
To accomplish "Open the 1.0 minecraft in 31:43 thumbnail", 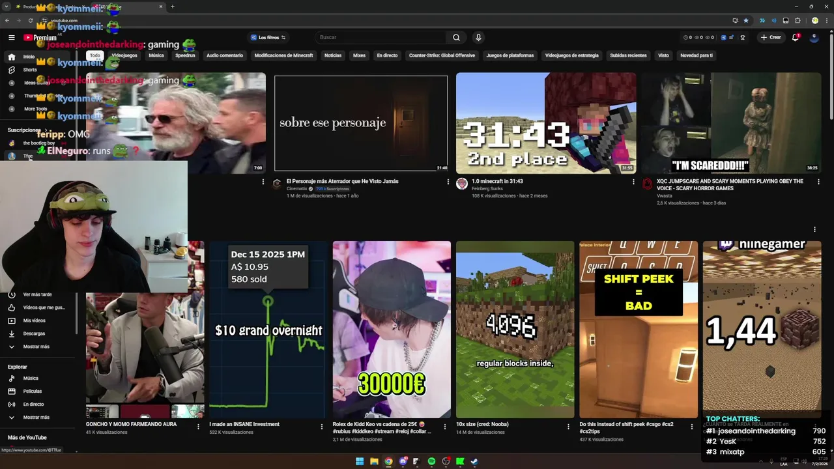I will (x=546, y=123).
